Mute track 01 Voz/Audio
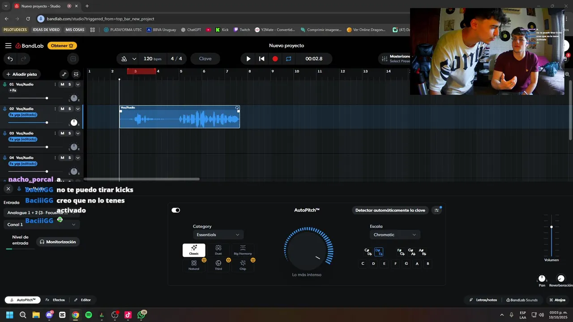The height and width of the screenshot is (322, 573). point(62,85)
